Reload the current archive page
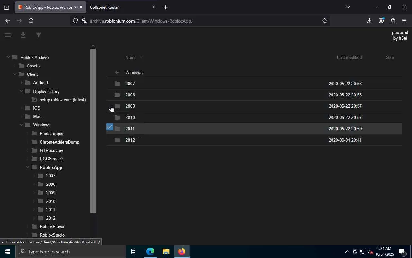The width and height of the screenshot is (412, 258). (31, 21)
